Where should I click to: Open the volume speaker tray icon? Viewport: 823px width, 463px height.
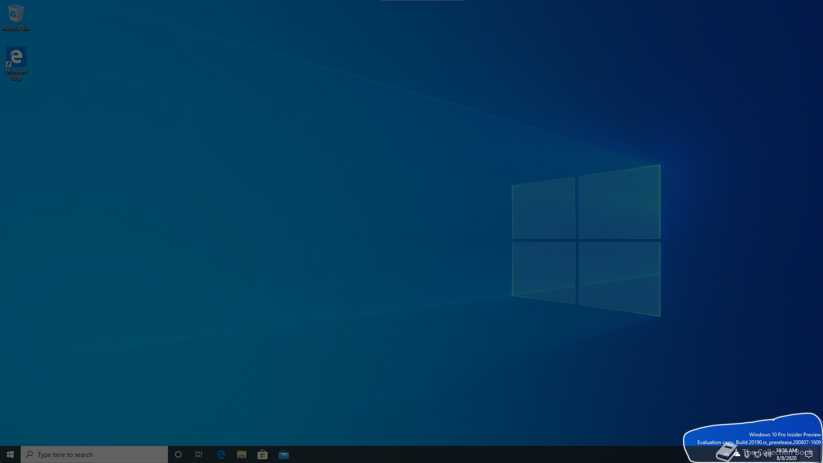767,454
